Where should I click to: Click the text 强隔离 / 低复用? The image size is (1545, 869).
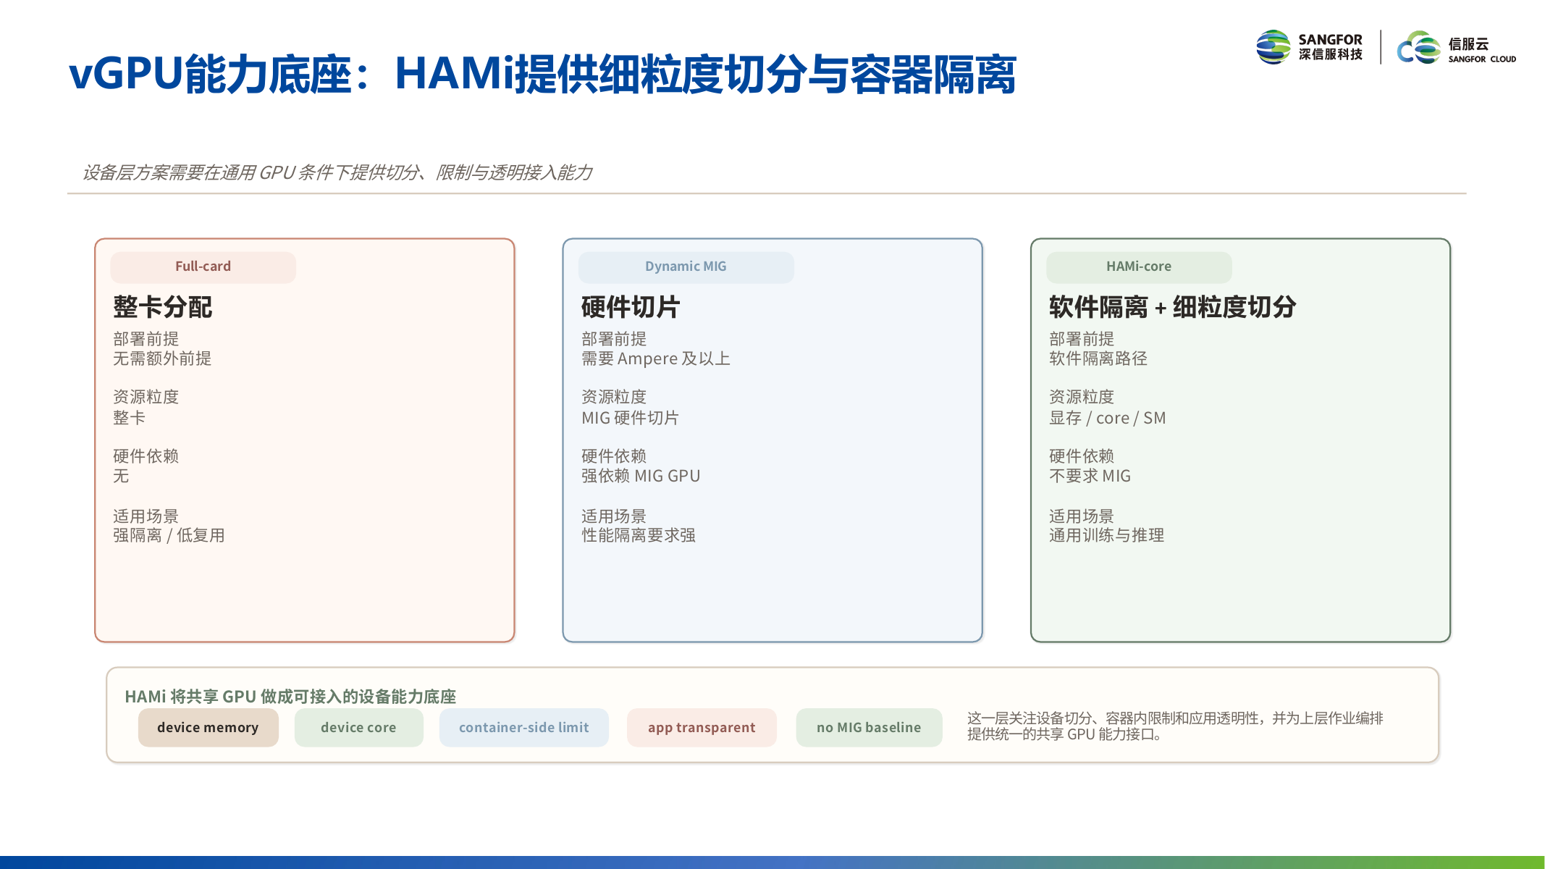tap(169, 535)
